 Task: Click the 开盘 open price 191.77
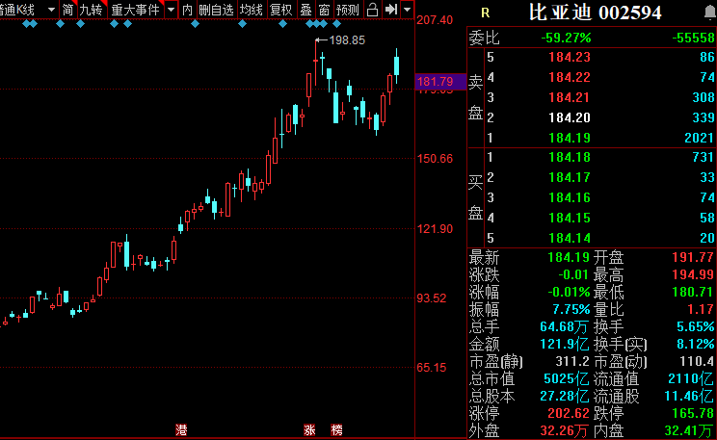tap(693, 257)
